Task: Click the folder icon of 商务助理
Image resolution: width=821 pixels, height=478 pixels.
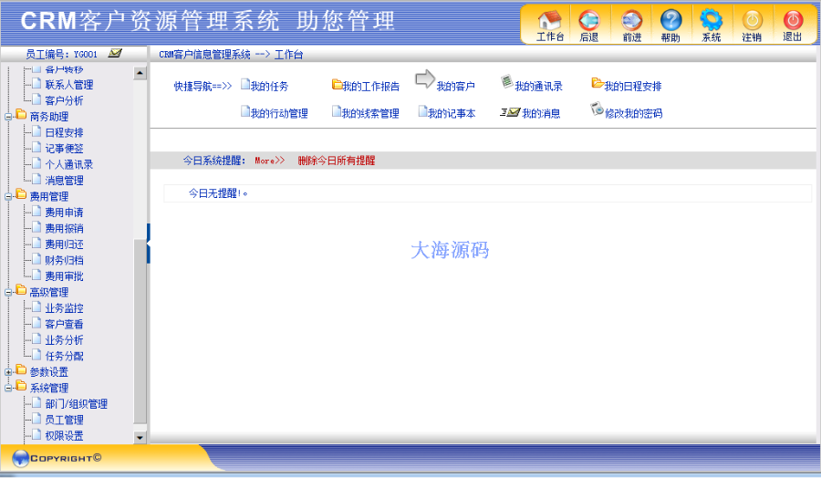Action: [21, 114]
